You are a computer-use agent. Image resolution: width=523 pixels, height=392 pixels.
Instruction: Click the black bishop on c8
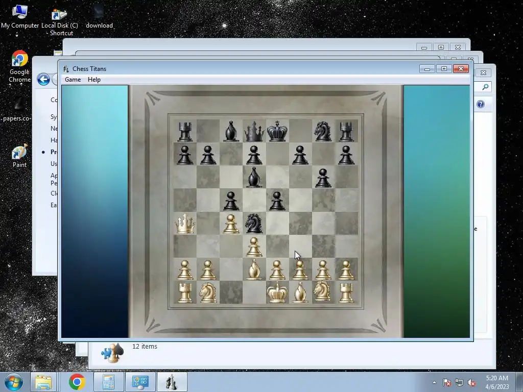231,131
